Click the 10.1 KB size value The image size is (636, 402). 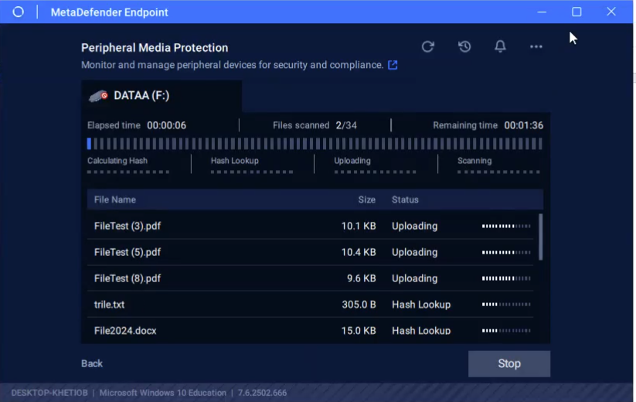click(358, 226)
